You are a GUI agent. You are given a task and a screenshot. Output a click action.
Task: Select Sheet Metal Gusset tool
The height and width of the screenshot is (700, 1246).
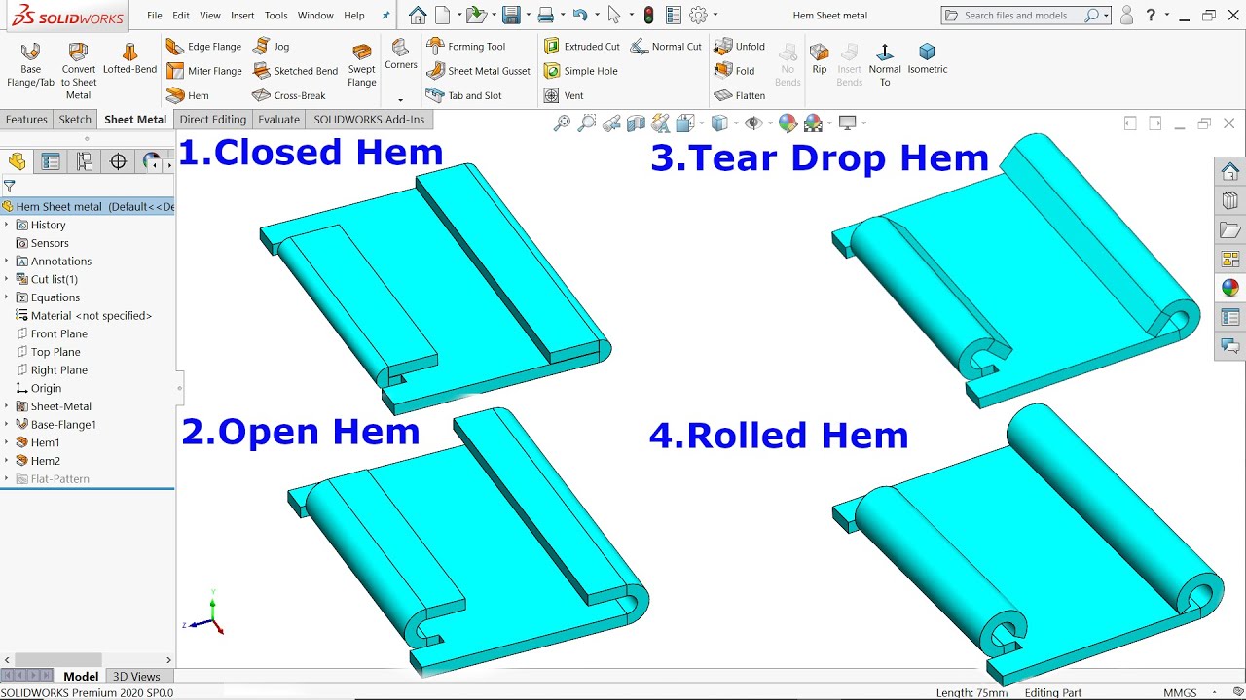(479, 71)
